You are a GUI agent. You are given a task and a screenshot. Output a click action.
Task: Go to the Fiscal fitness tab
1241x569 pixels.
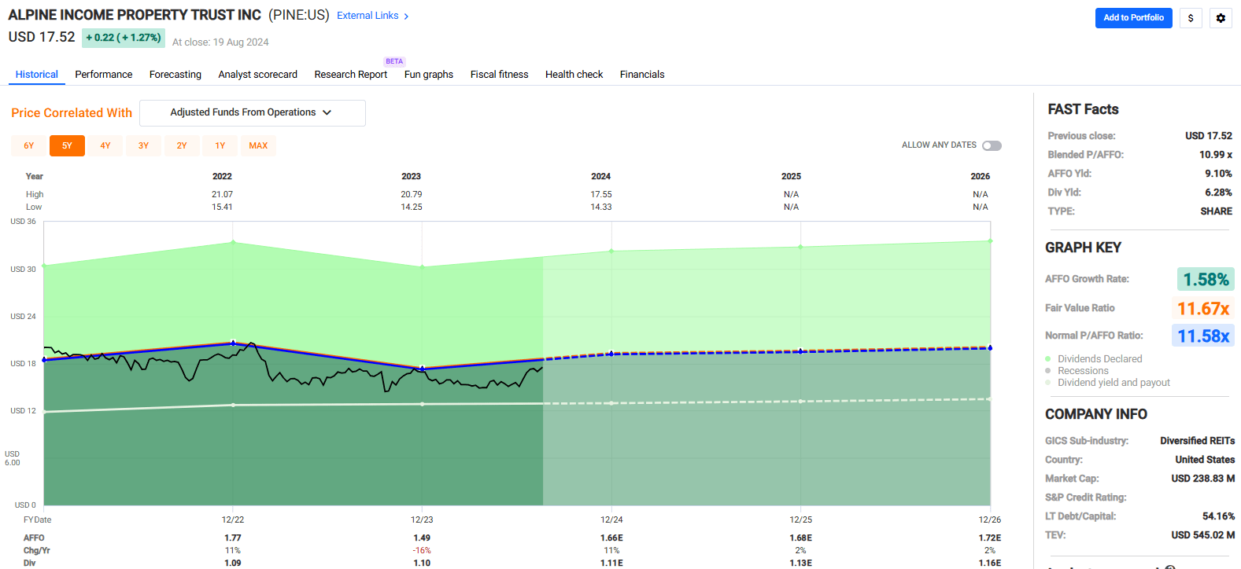[x=499, y=75]
